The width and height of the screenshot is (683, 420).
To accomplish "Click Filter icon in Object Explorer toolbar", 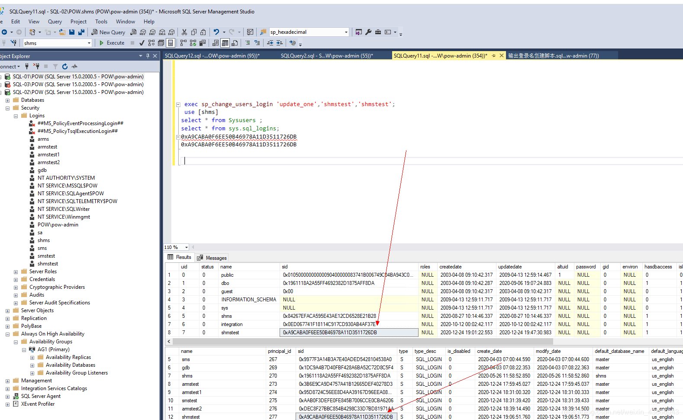I will coord(55,66).
